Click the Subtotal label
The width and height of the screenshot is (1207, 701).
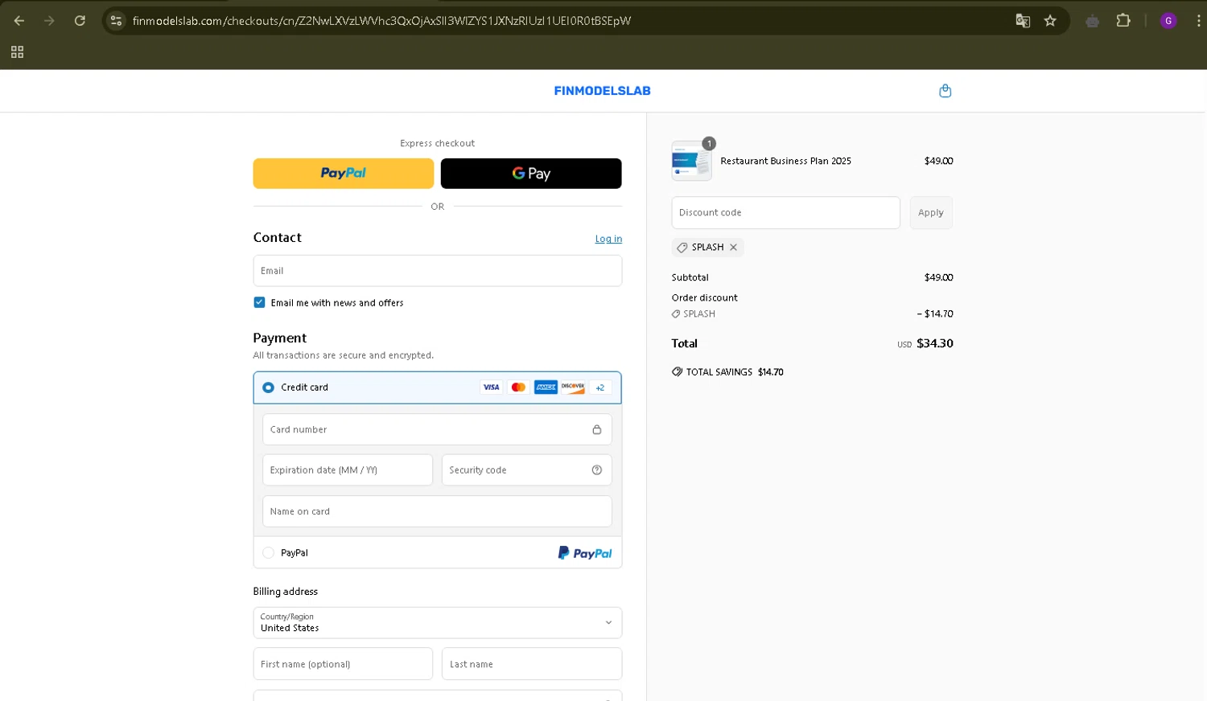tap(690, 277)
